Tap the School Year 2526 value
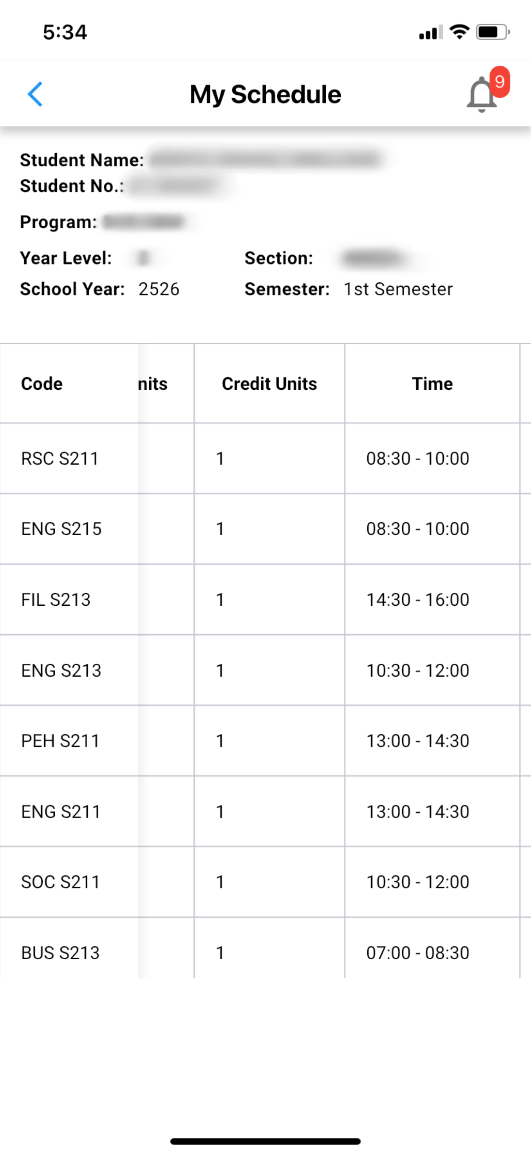Viewport: 531px width, 1155px height. [159, 289]
